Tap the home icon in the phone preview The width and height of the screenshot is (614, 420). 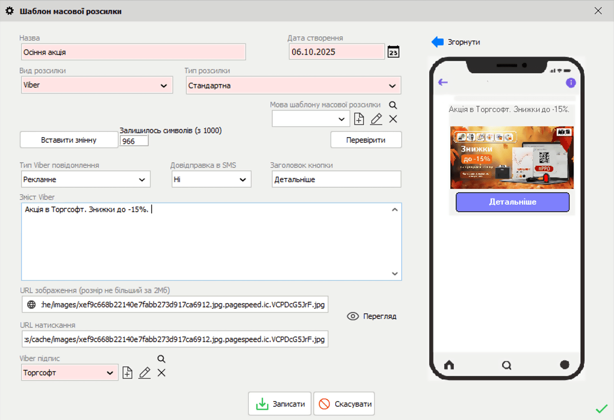click(449, 365)
